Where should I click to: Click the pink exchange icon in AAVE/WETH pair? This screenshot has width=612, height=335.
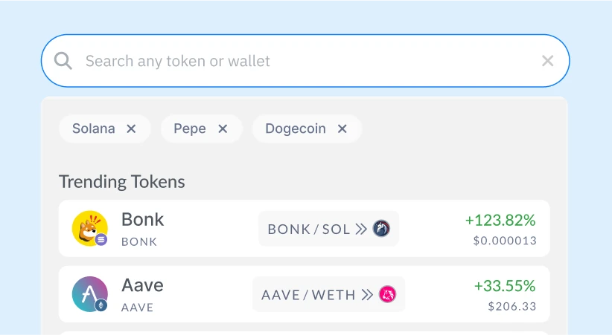coord(387,295)
